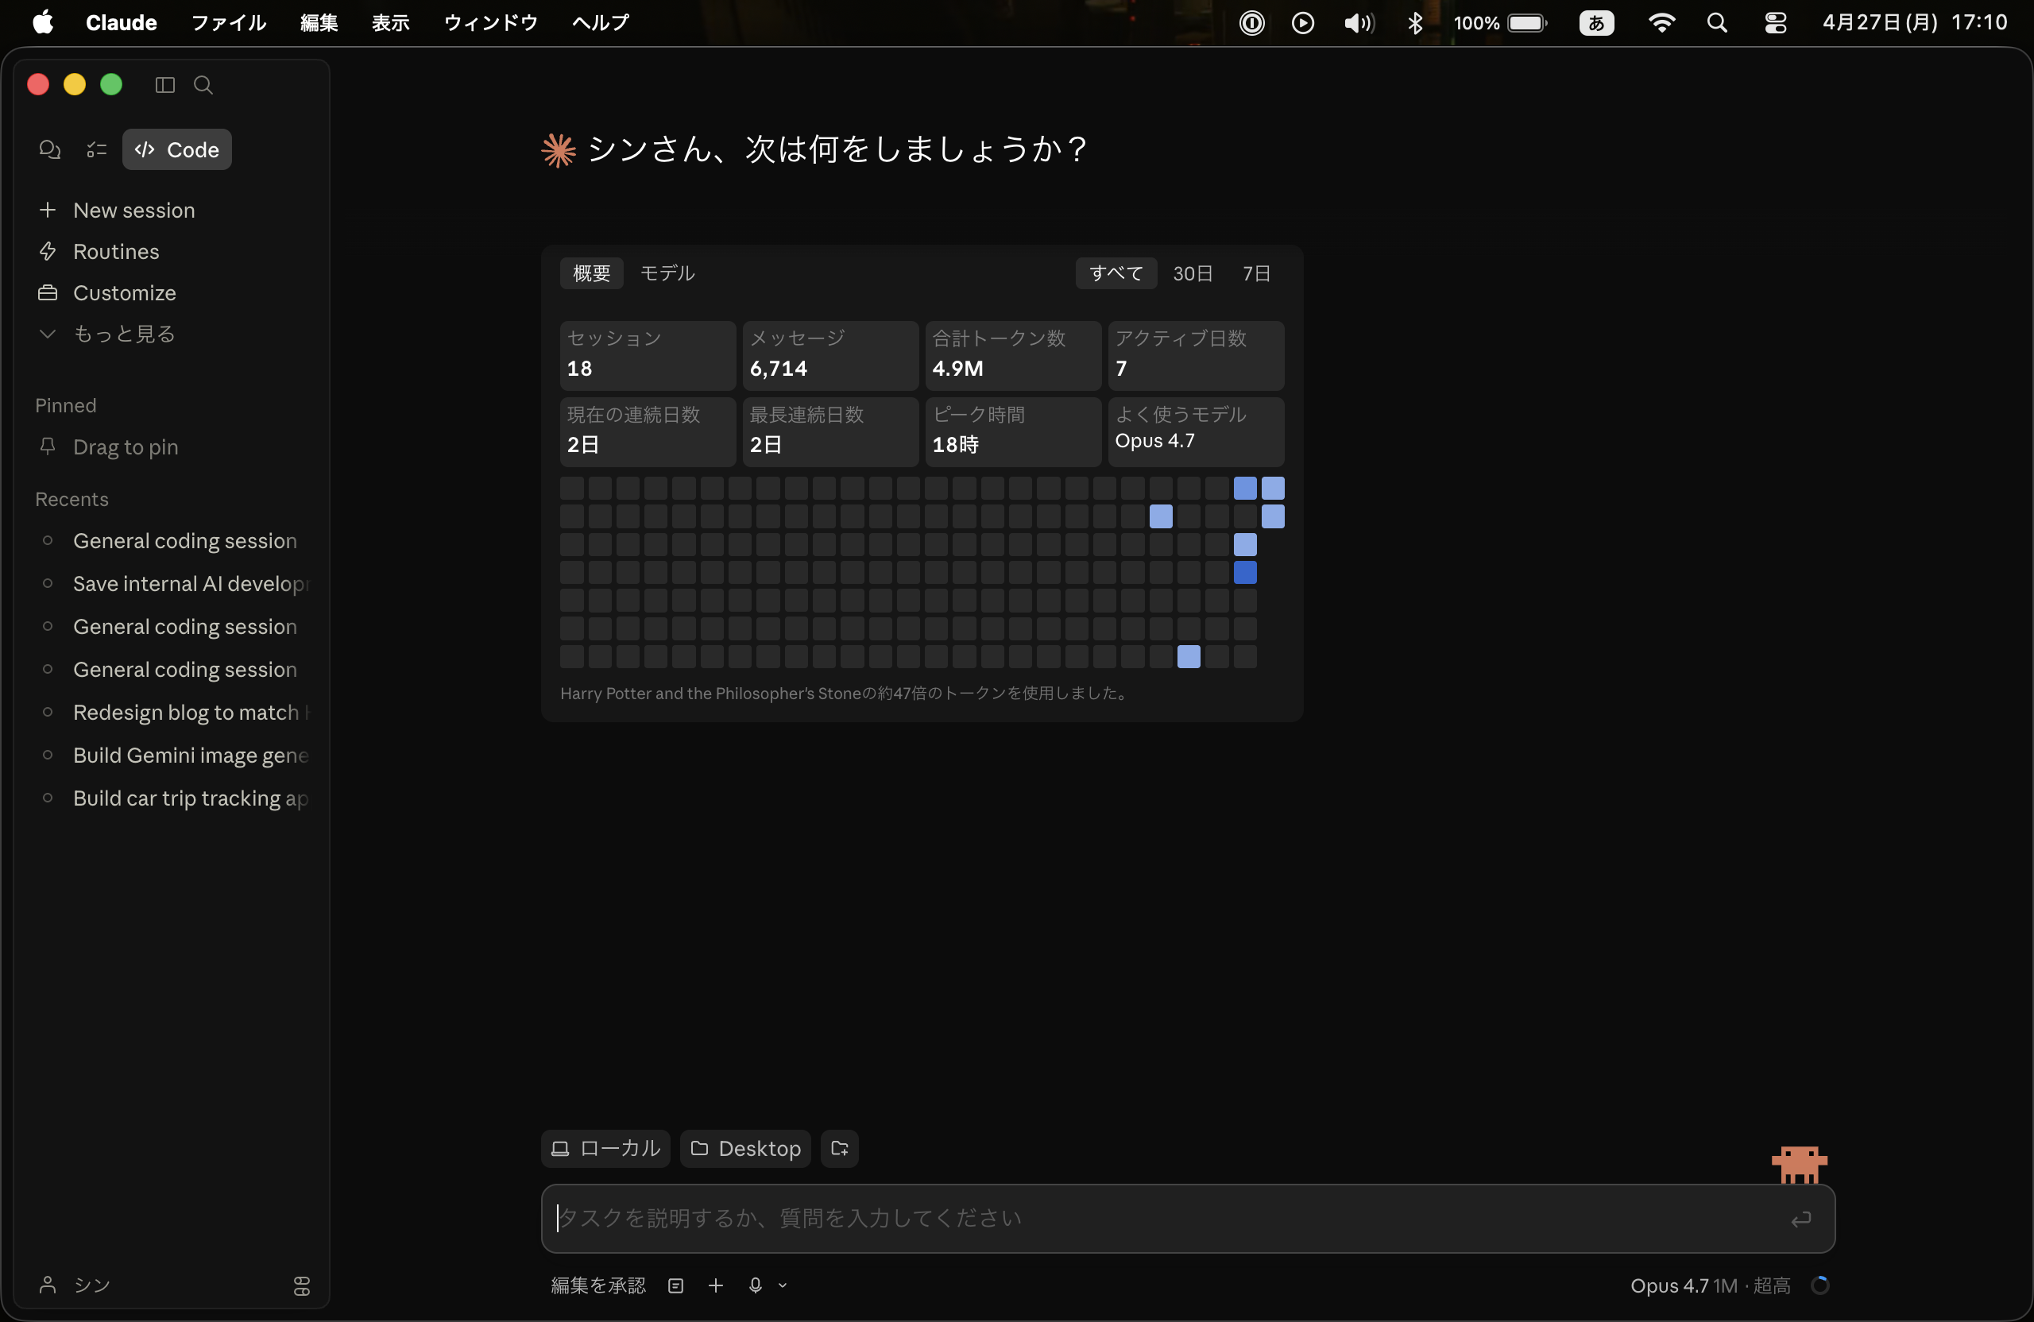Screen dimensions: 2034x1322
Task: Open Spotlight search in menu bar
Action: tap(1717, 23)
